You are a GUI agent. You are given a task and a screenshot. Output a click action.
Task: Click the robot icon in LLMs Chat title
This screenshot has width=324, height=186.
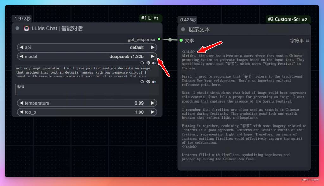pyautogui.click(x=27, y=28)
